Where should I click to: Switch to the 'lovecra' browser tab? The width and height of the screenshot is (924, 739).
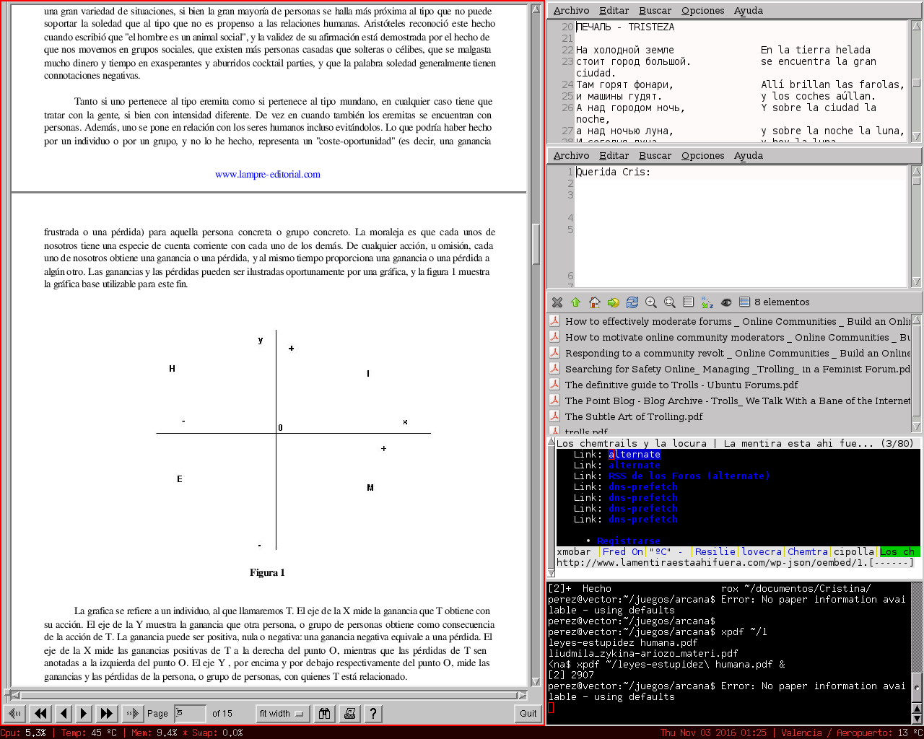762,552
